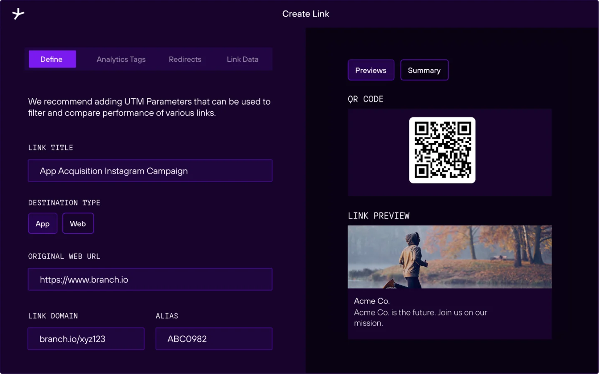
Task: Click the QR code image
Action: click(x=442, y=150)
